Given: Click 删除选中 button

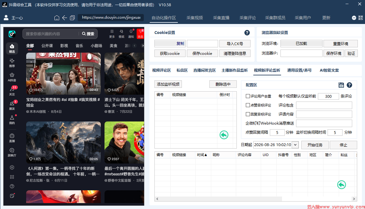Looking at the screenshot, I should 223,84.
